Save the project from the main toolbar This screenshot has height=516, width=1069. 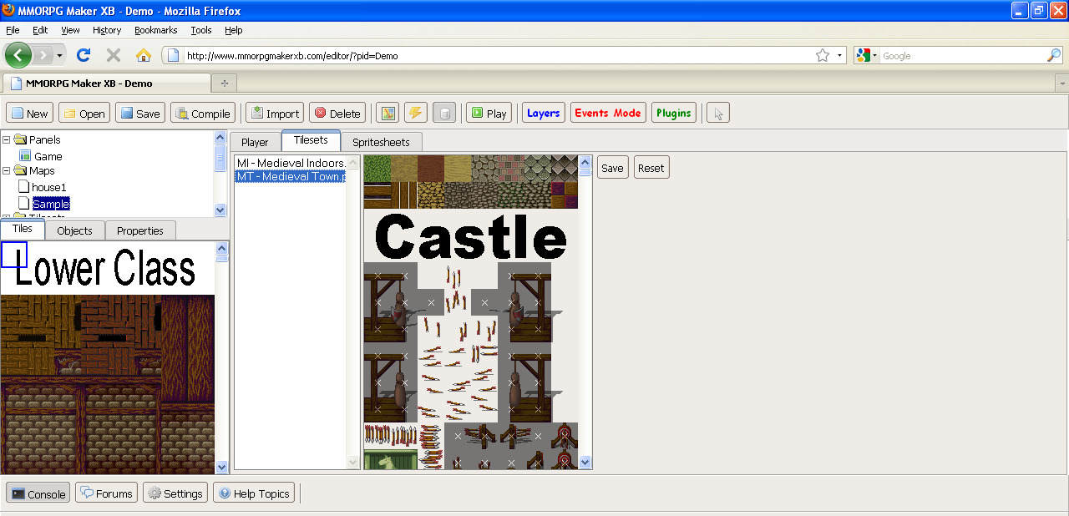coord(139,113)
